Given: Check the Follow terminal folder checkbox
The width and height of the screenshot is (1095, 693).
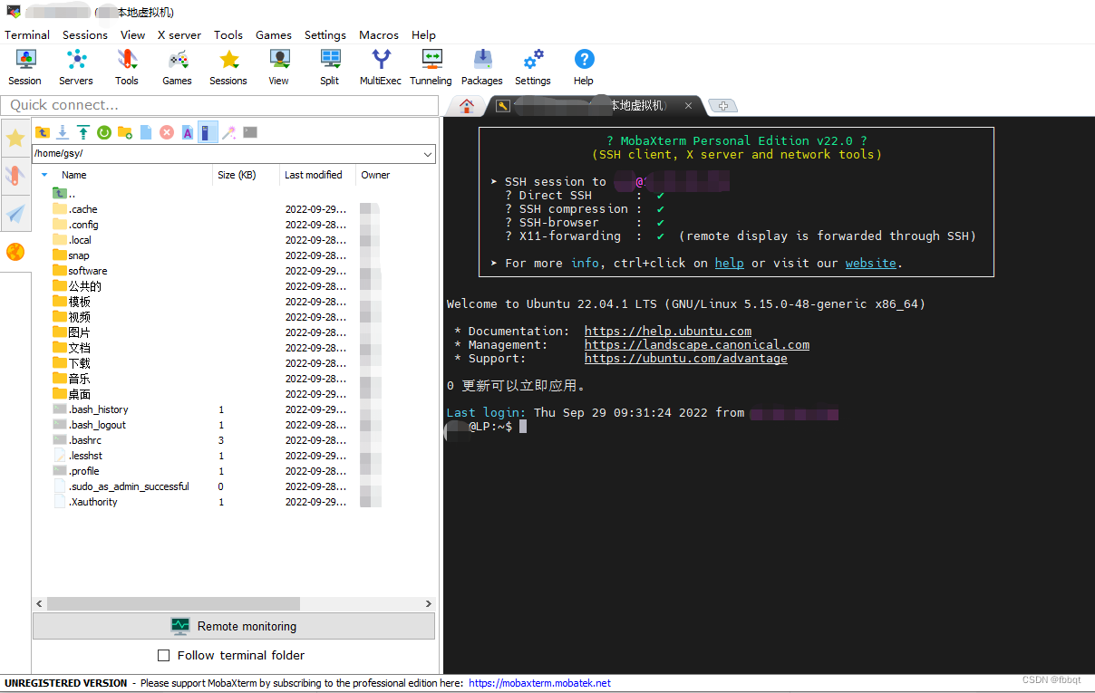Looking at the screenshot, I should click(x=164, y=655).
